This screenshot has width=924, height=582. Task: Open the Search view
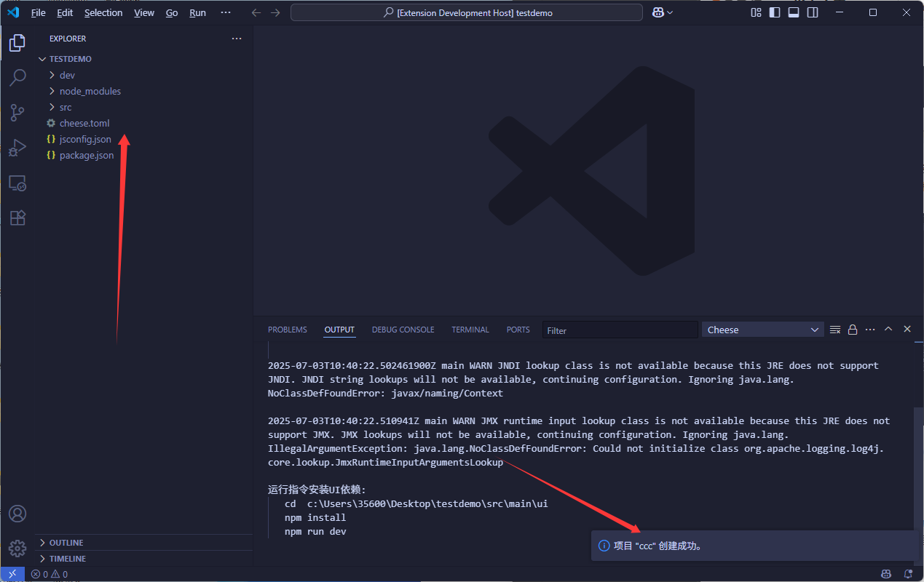tap(17, 78)
